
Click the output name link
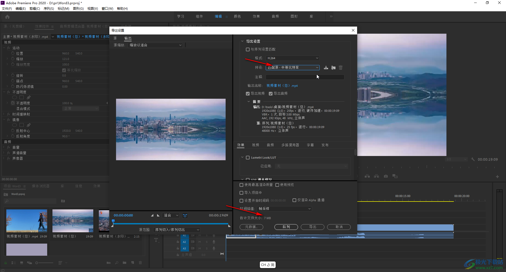(282, 86)
